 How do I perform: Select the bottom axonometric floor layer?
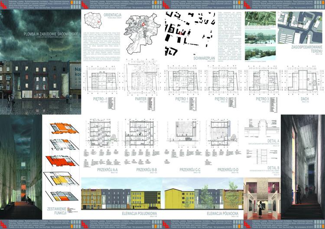click(62, 196)
